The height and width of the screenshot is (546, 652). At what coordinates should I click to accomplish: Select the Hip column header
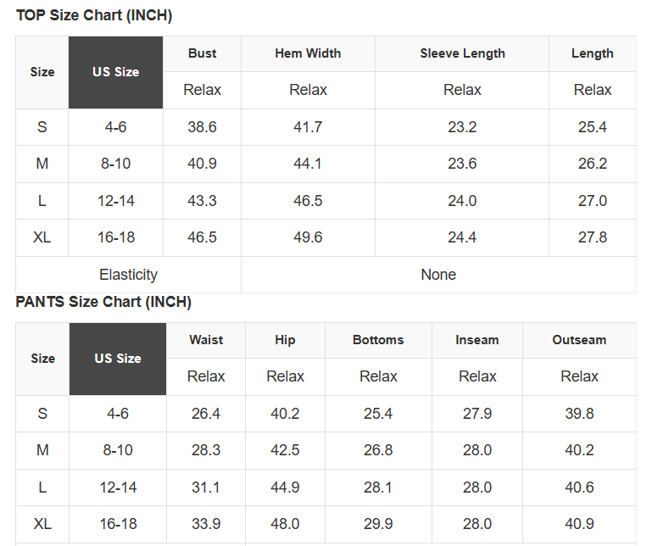[x=285, y=340]
